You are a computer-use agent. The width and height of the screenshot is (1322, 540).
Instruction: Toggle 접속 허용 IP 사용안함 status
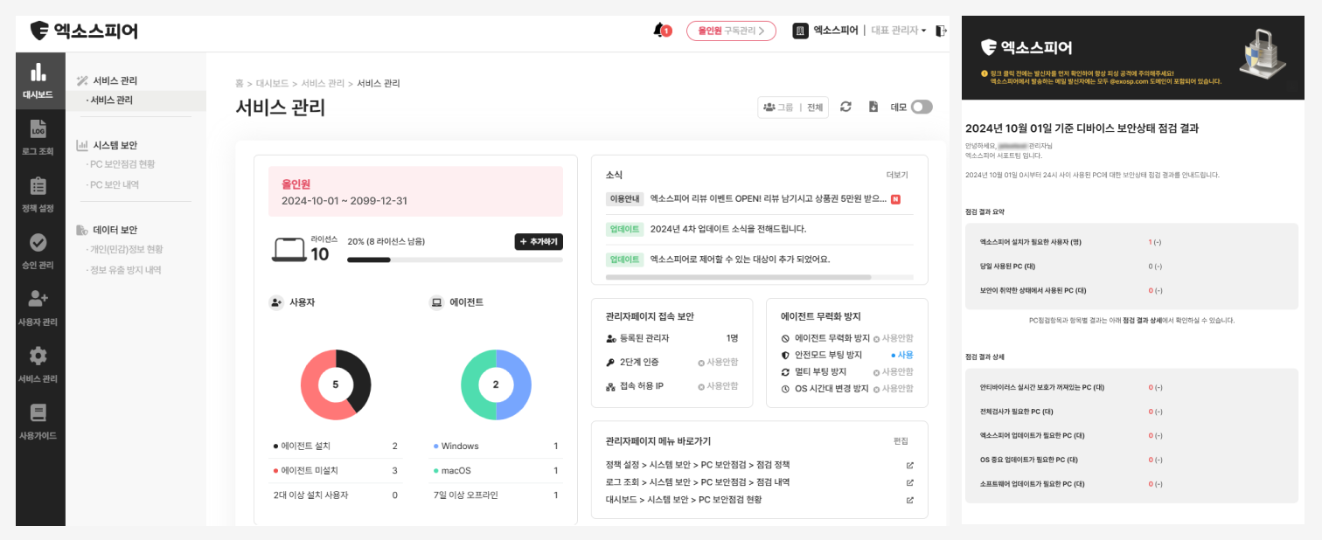pos(718,385)
